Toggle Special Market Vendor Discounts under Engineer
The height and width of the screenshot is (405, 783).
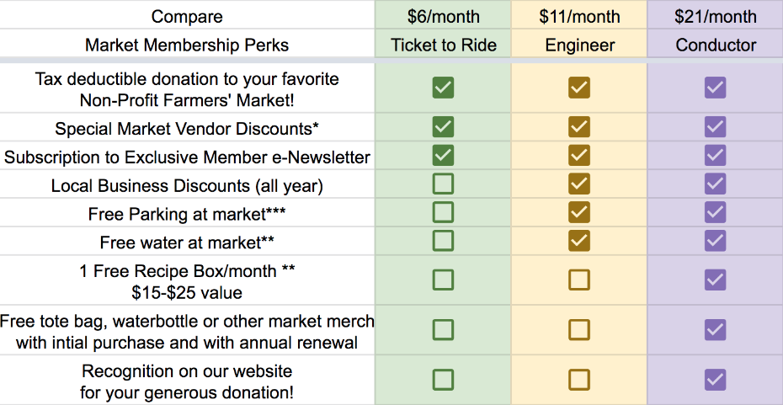[578, 127]
